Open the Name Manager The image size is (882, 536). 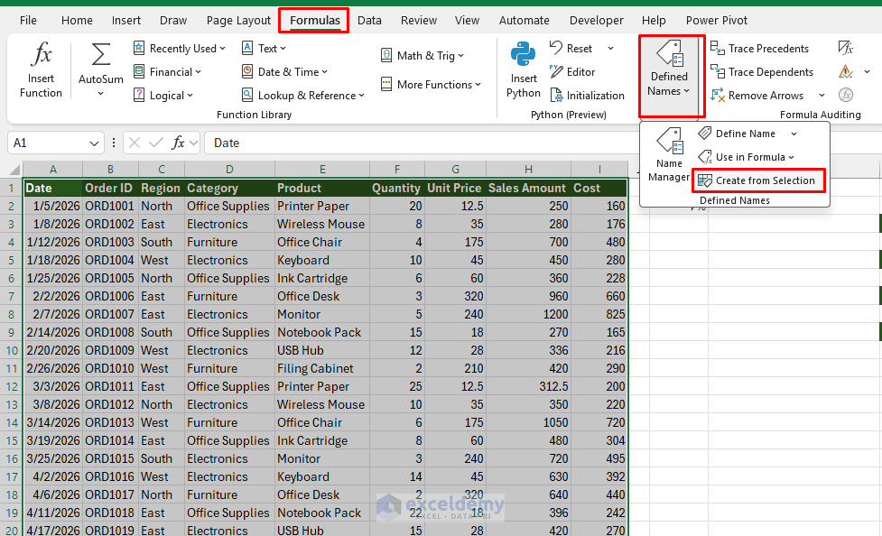coord(669,154)
